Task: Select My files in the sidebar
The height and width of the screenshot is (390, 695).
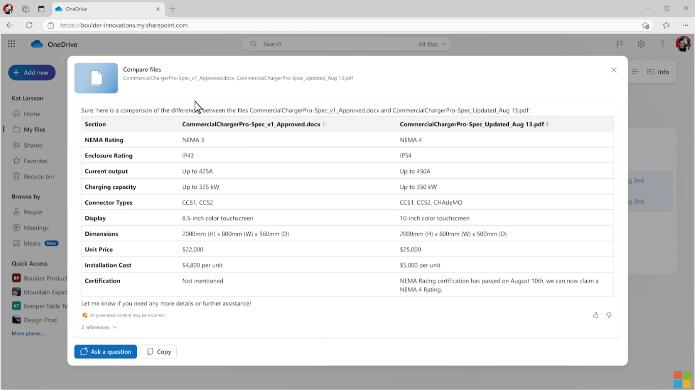Action: [34, 129]
